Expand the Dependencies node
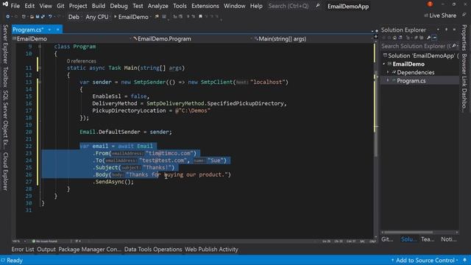This screenshot has width=471, height=265. pos(388,72)
